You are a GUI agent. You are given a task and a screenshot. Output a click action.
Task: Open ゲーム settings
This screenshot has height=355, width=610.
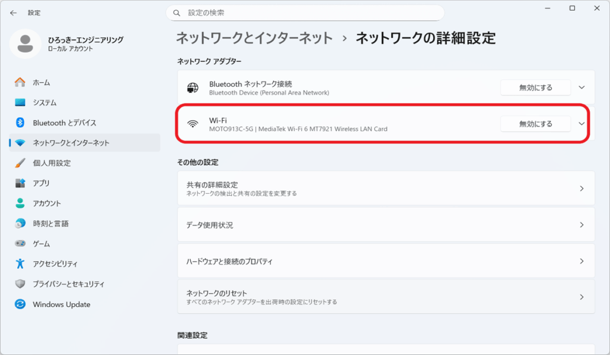(85, 244)
